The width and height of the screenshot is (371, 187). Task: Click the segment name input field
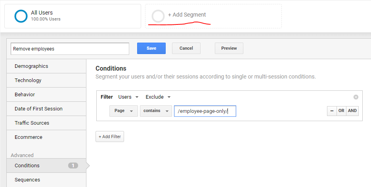click(x=70, y=49)
